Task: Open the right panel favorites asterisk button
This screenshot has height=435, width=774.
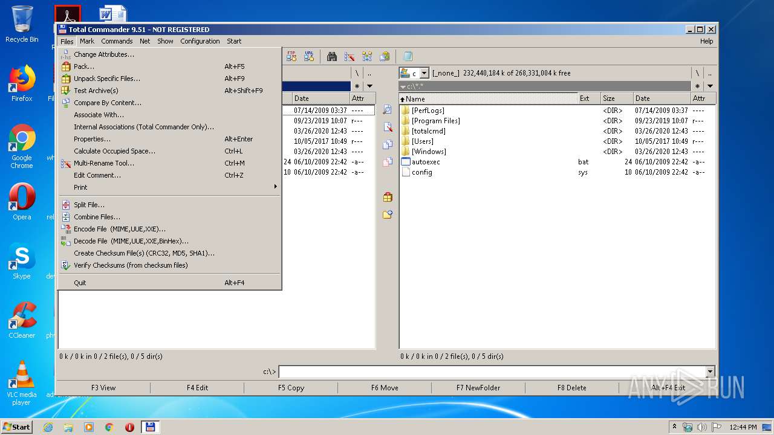Action: (697, 86)
